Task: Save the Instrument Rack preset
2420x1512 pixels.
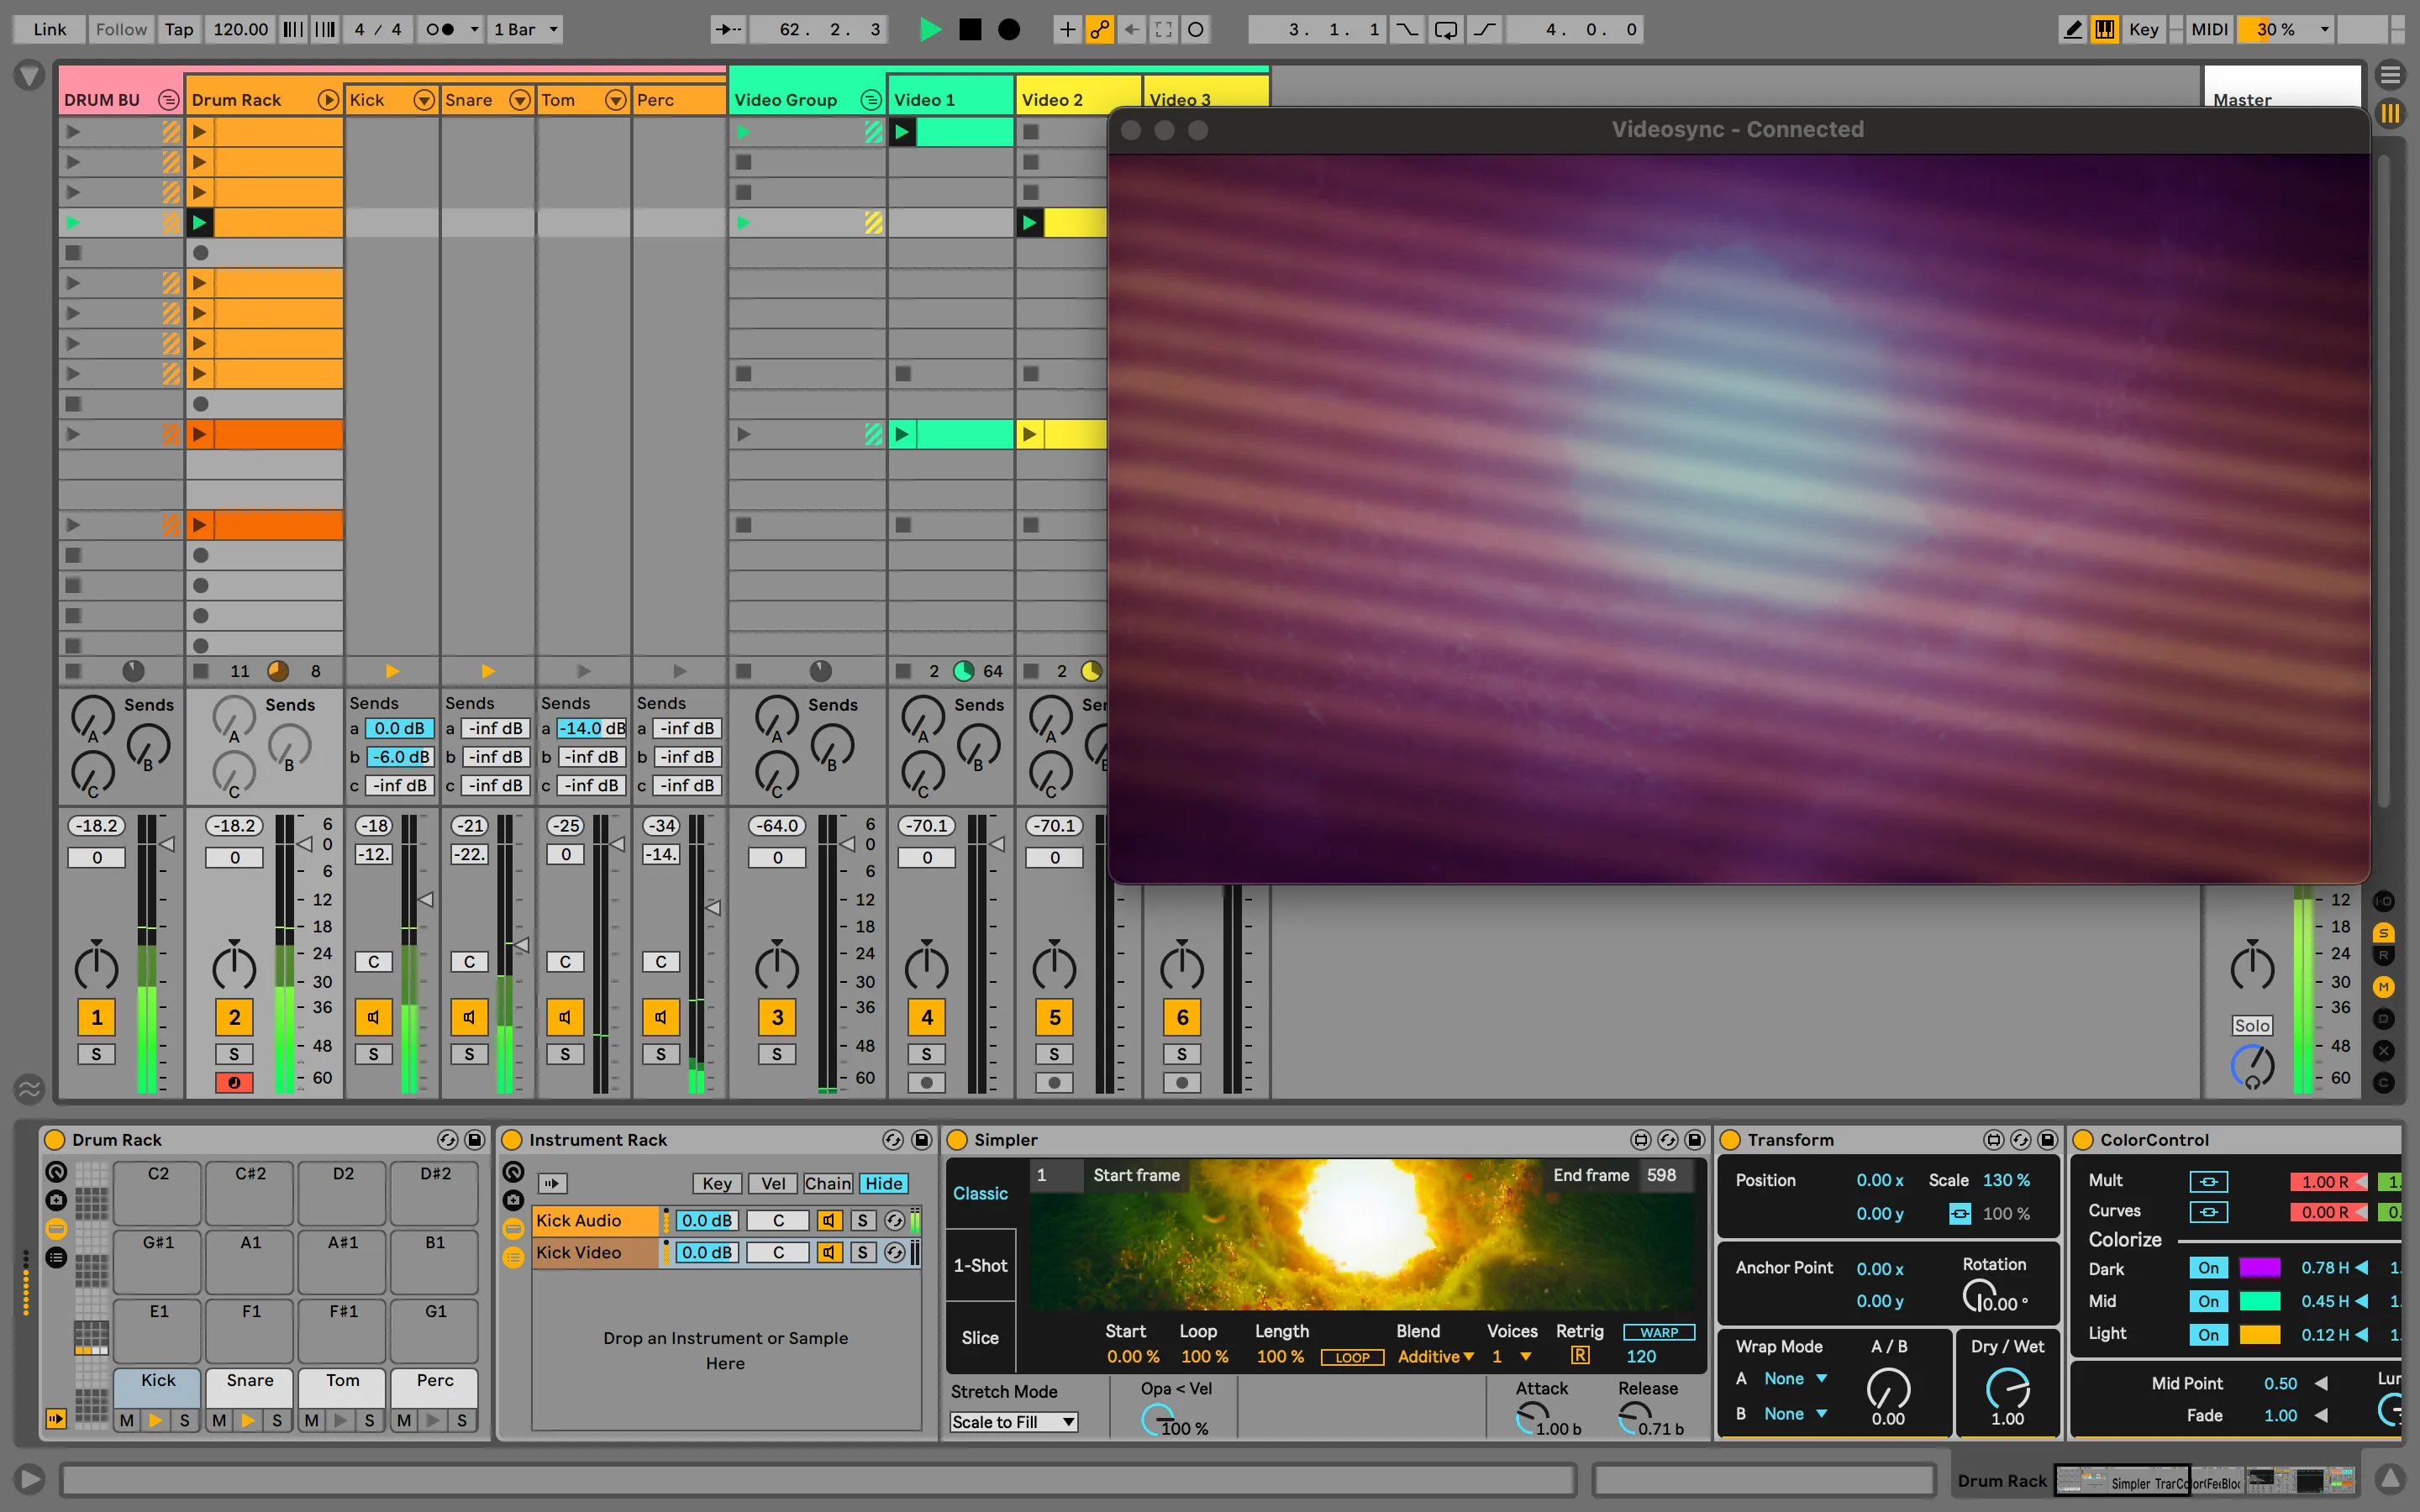Action: pyautogui.click(x=919, y=1139)
